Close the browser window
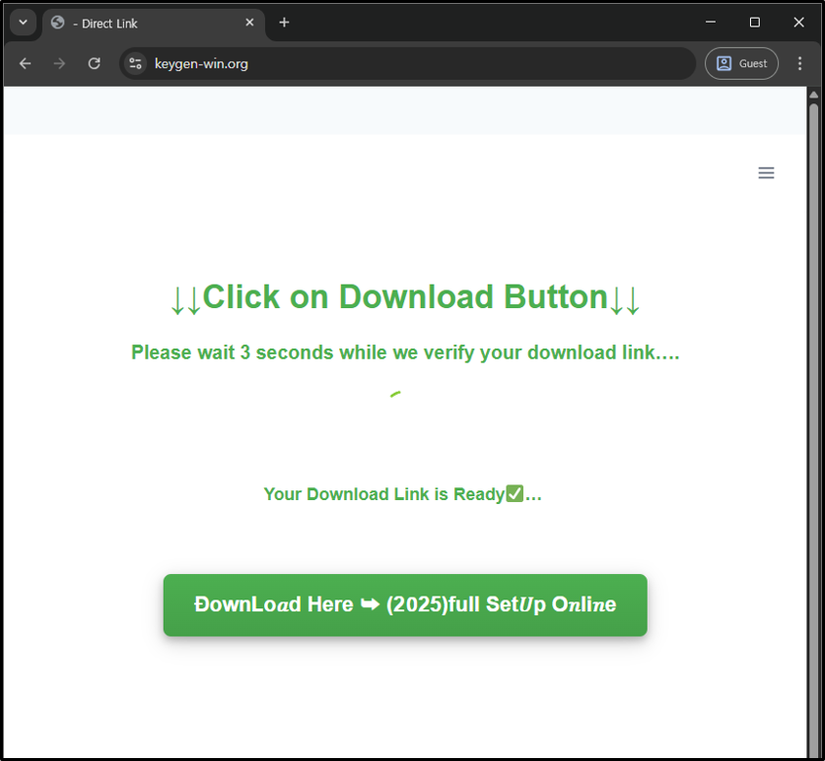This screenshot has width=825, height=761. (798, 22)
